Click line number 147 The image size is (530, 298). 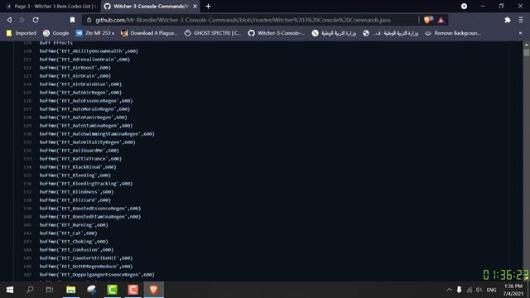pos(27,275)
